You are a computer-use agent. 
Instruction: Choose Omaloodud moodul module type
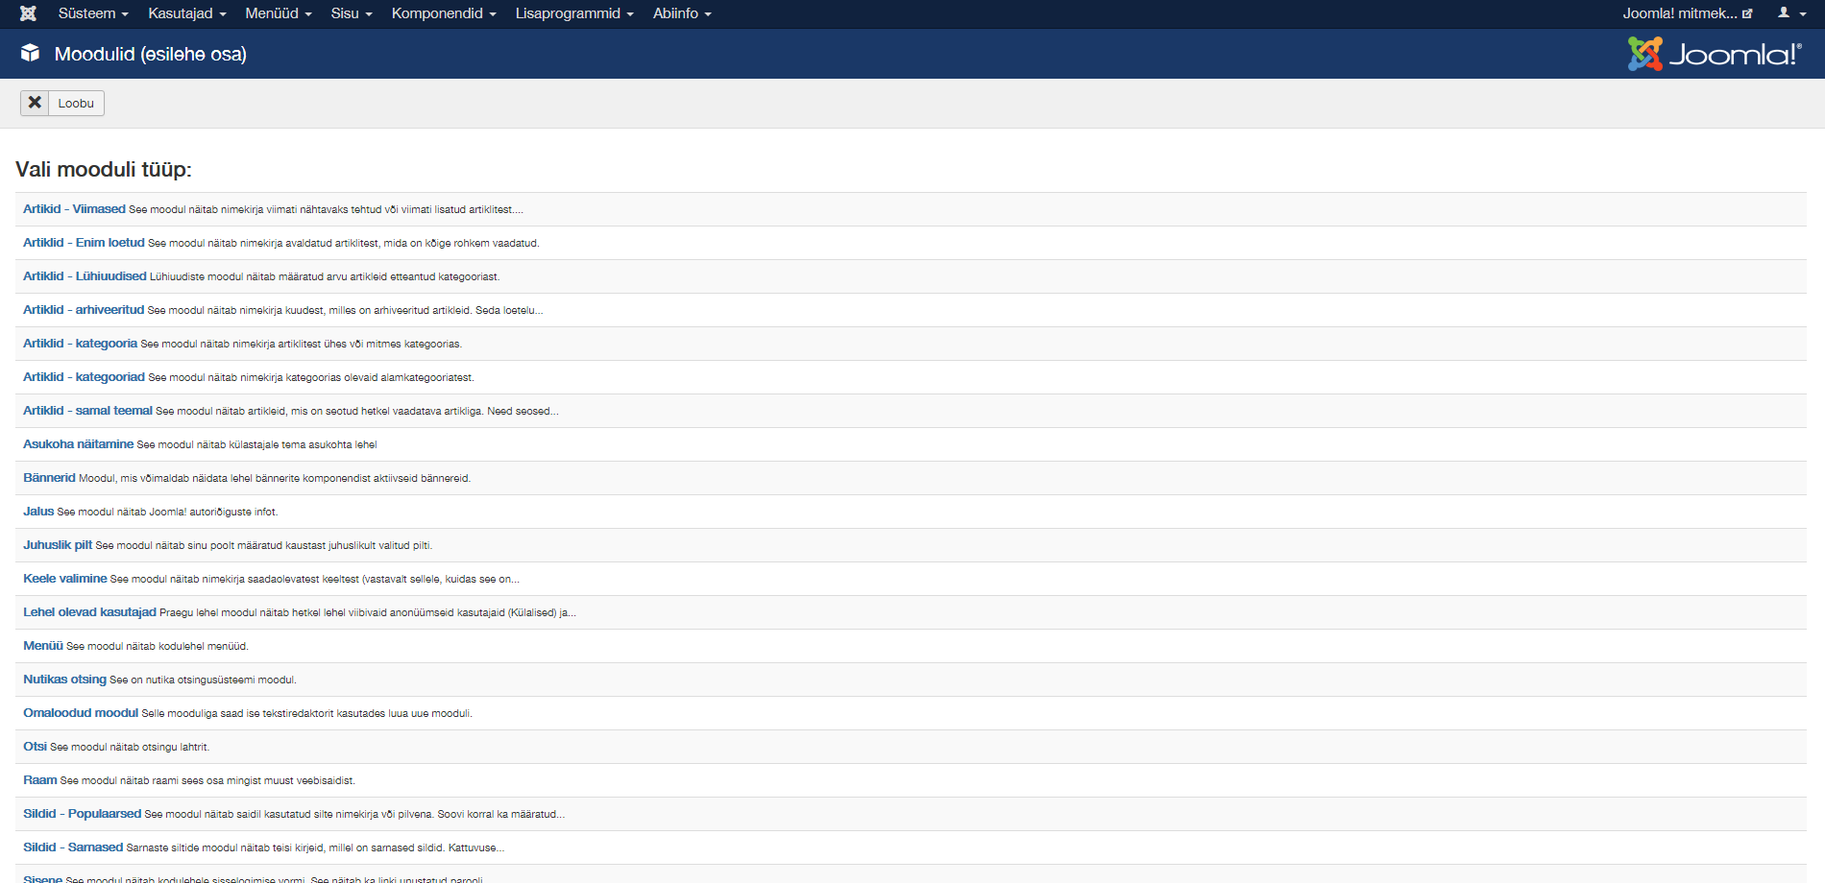tap(81, 713)
